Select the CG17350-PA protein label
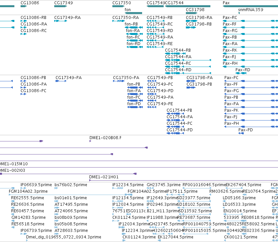 (x=126, y=78)
